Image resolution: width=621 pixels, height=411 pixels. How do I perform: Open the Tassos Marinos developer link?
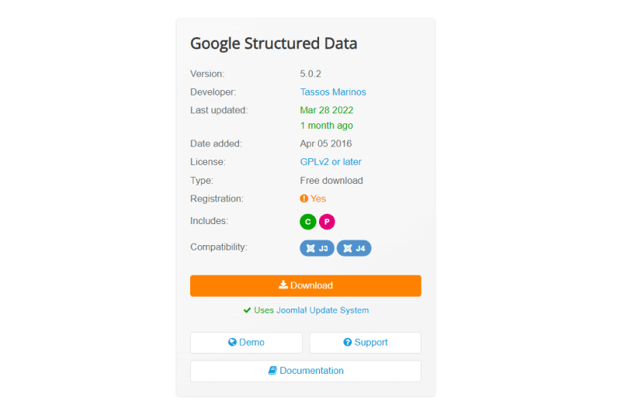pyautogui.click(x=333, y=92)
